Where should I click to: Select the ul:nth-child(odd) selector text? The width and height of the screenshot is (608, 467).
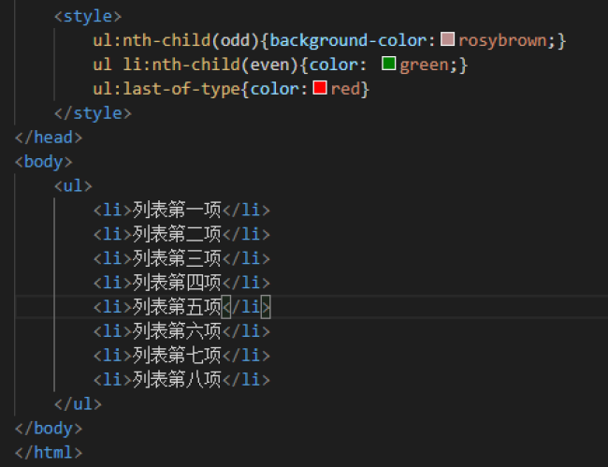176,40
